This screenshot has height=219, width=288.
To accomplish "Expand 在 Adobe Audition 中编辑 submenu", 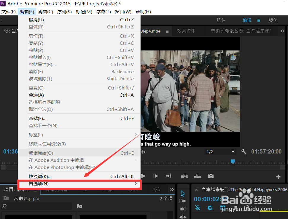I will pyautogui.click(x=79, y=160).
